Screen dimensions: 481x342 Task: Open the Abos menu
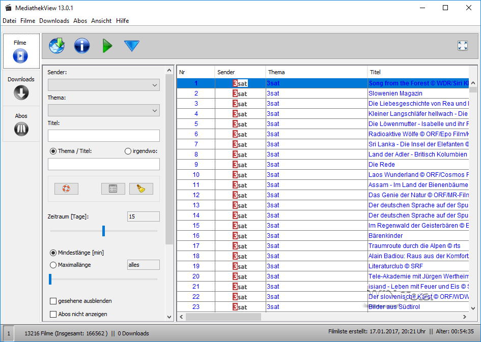79,21
